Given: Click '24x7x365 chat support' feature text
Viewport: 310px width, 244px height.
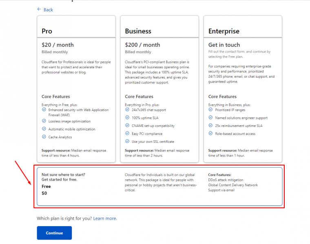Looking at the screenshot, I should point(149,110).
